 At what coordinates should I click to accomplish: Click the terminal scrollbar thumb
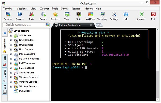click(158, 84)
